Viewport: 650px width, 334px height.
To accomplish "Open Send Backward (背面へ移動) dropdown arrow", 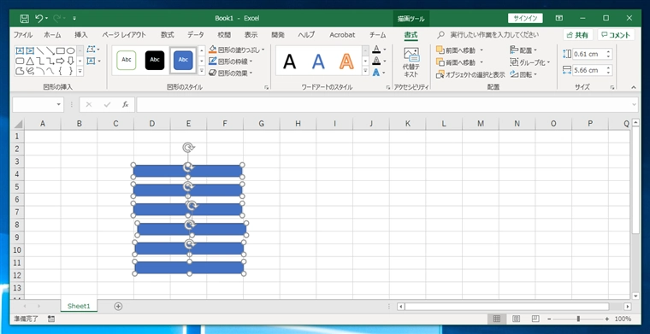I will tap(482, 62).
